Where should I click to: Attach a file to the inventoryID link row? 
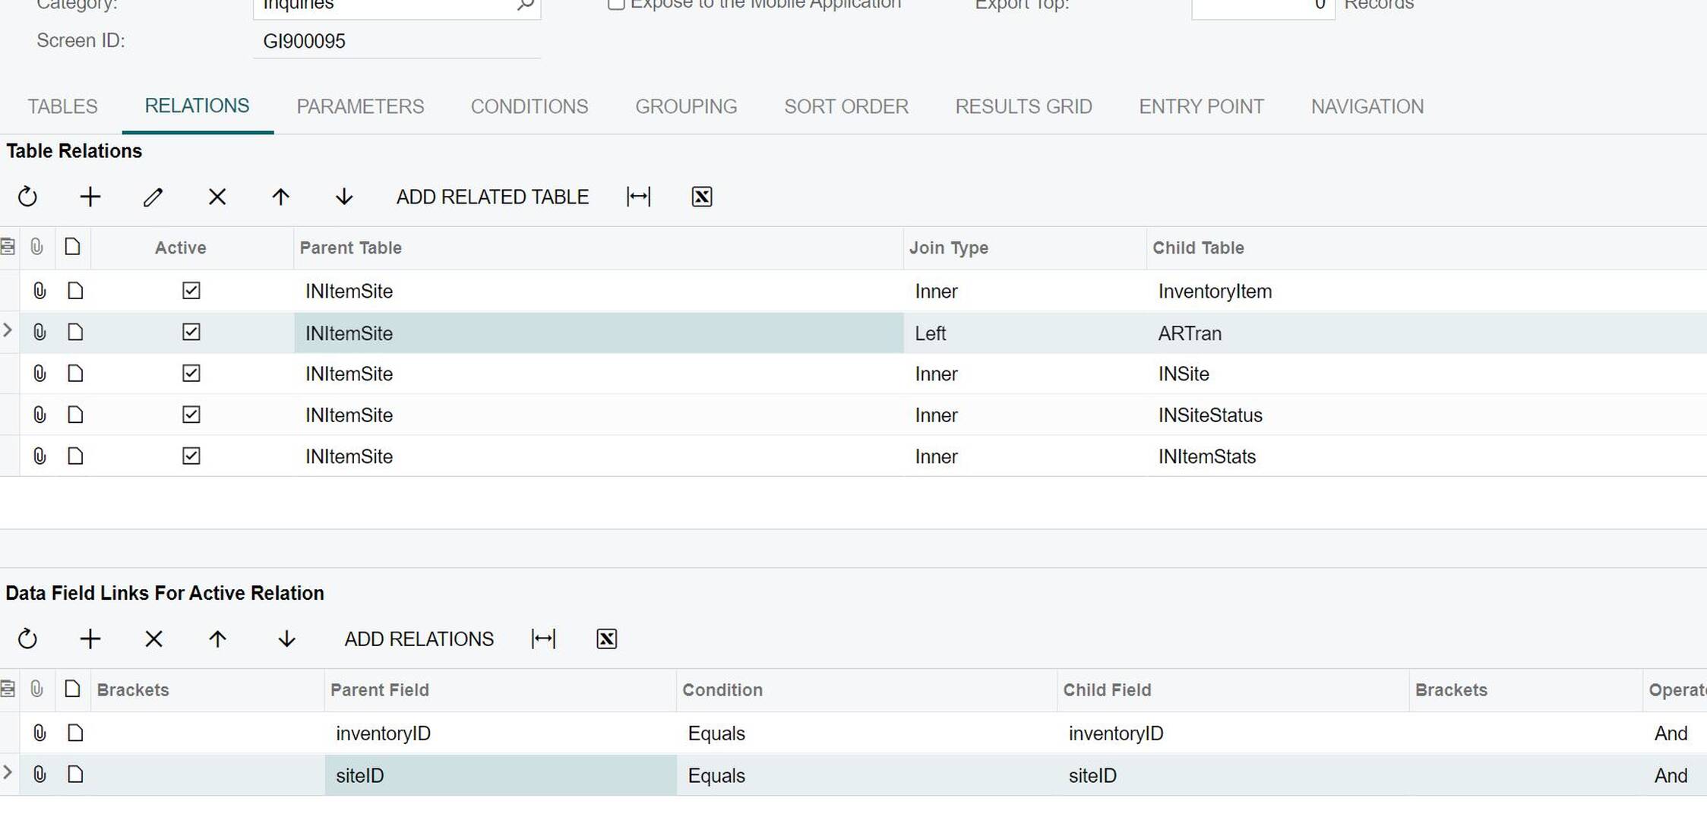click(x=39, y=733)
